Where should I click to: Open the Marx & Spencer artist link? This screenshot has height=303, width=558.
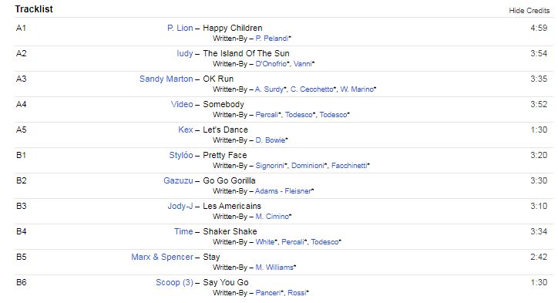tap(163, 257)
